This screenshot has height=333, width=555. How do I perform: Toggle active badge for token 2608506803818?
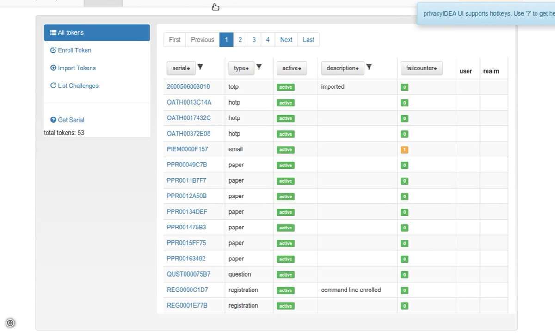click(x=285, y=87)
